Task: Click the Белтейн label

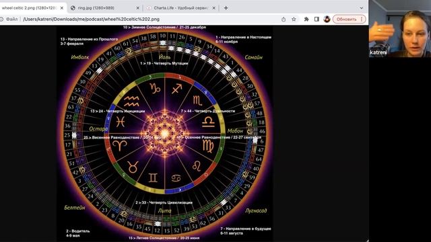Action: click(x=75, y=208)
